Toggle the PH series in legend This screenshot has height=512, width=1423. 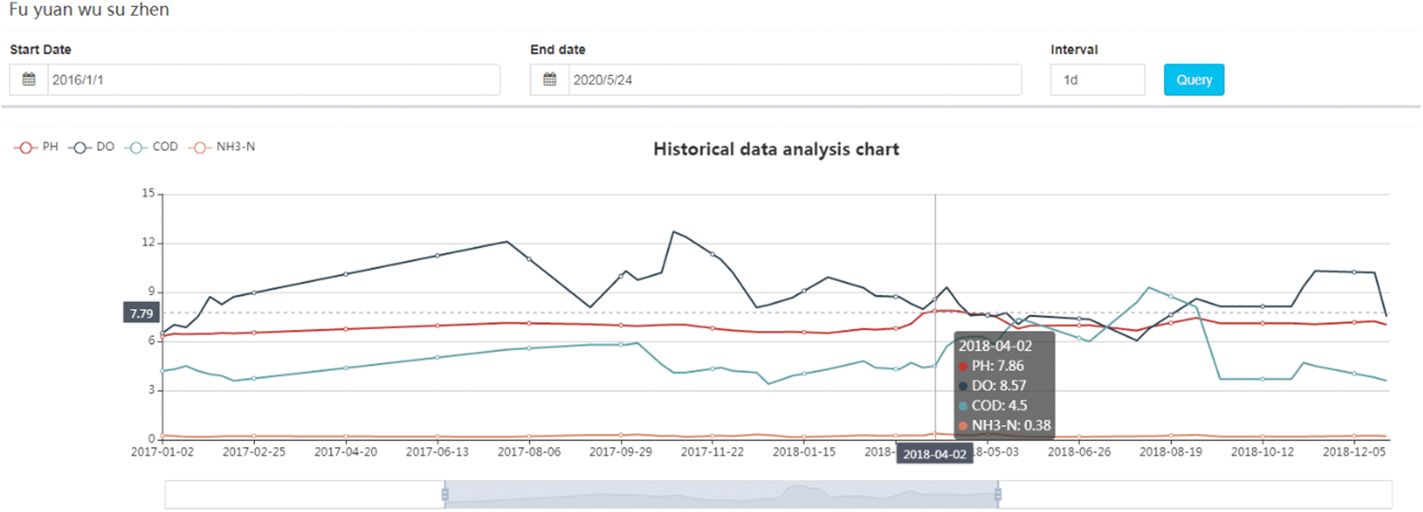pos(37,147)
